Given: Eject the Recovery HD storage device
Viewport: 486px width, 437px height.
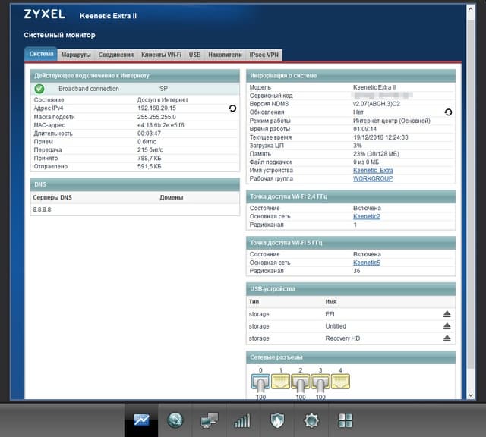Looking at the screenshot, I should [447, 338].
